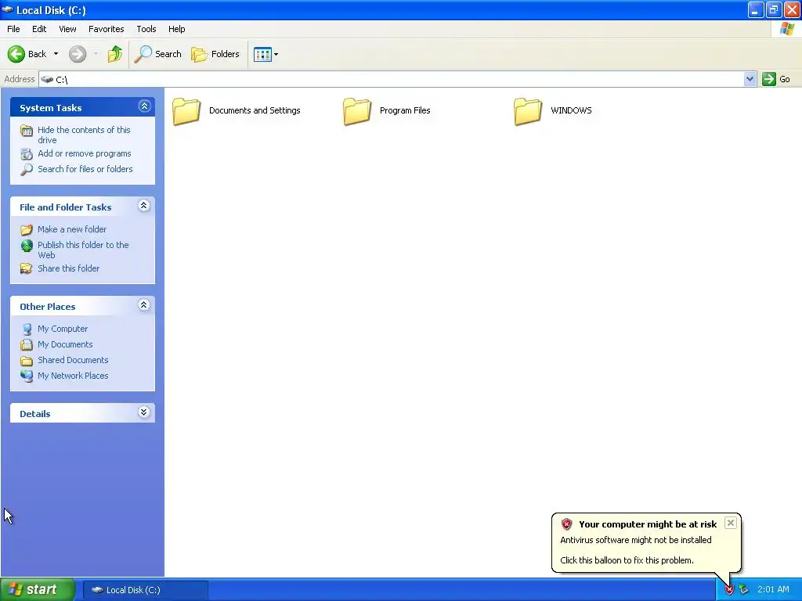Image resolution: width=802 pixels, height=601 pixels.
Task: Click the My Computer icon in sidebar
Action: pos(27,329)
